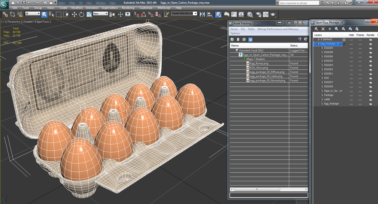Toggle Percent Snap
This screenshot has width=378, height=204.
tap(151, 15)
